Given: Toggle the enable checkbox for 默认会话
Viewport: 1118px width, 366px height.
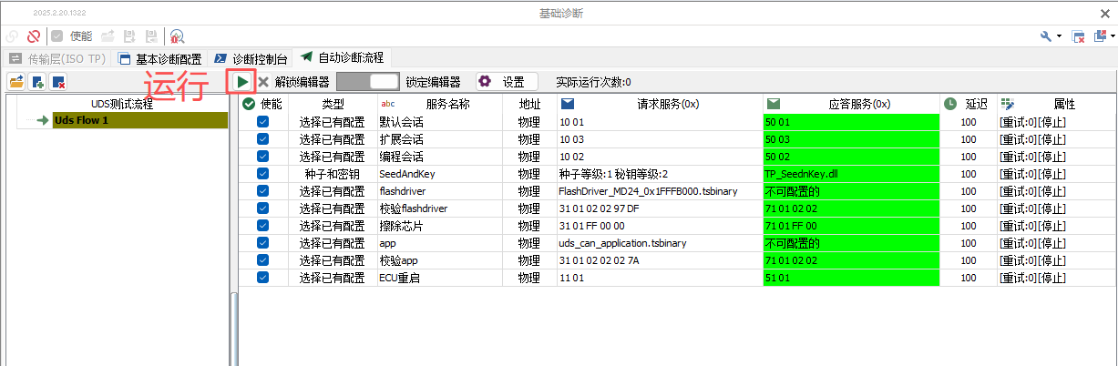Looking at the screenshot, I should click(262, 121).
